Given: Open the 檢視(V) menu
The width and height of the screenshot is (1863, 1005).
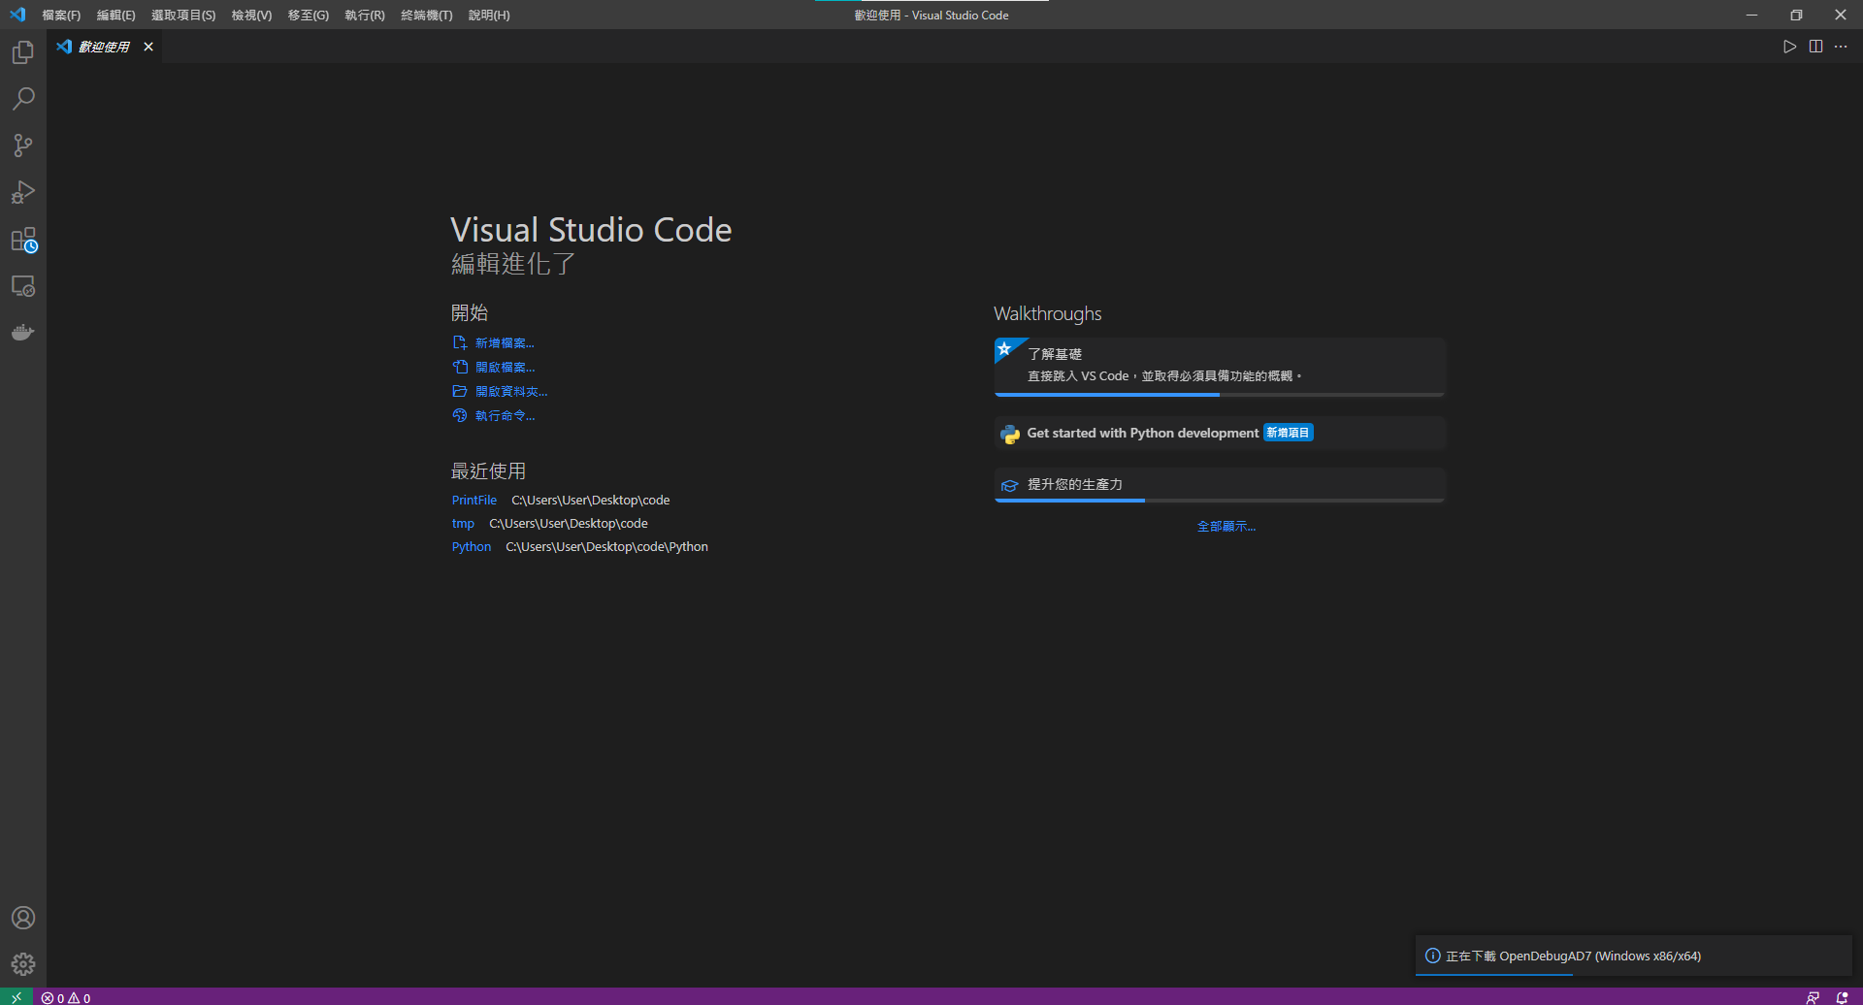Looking at the screenshot, I should pyautogui.click(x=251, y=16).
